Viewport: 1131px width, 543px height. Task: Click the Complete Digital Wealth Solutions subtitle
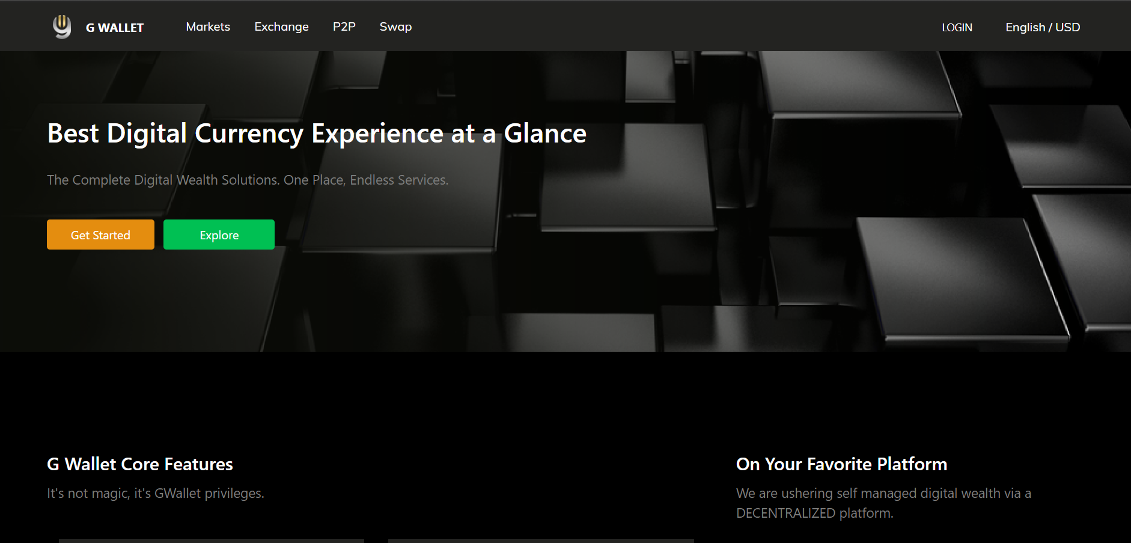[x=248, y=180]
